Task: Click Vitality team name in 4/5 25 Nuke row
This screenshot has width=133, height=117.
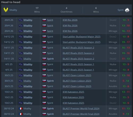Action: click(x=28, y=64)
